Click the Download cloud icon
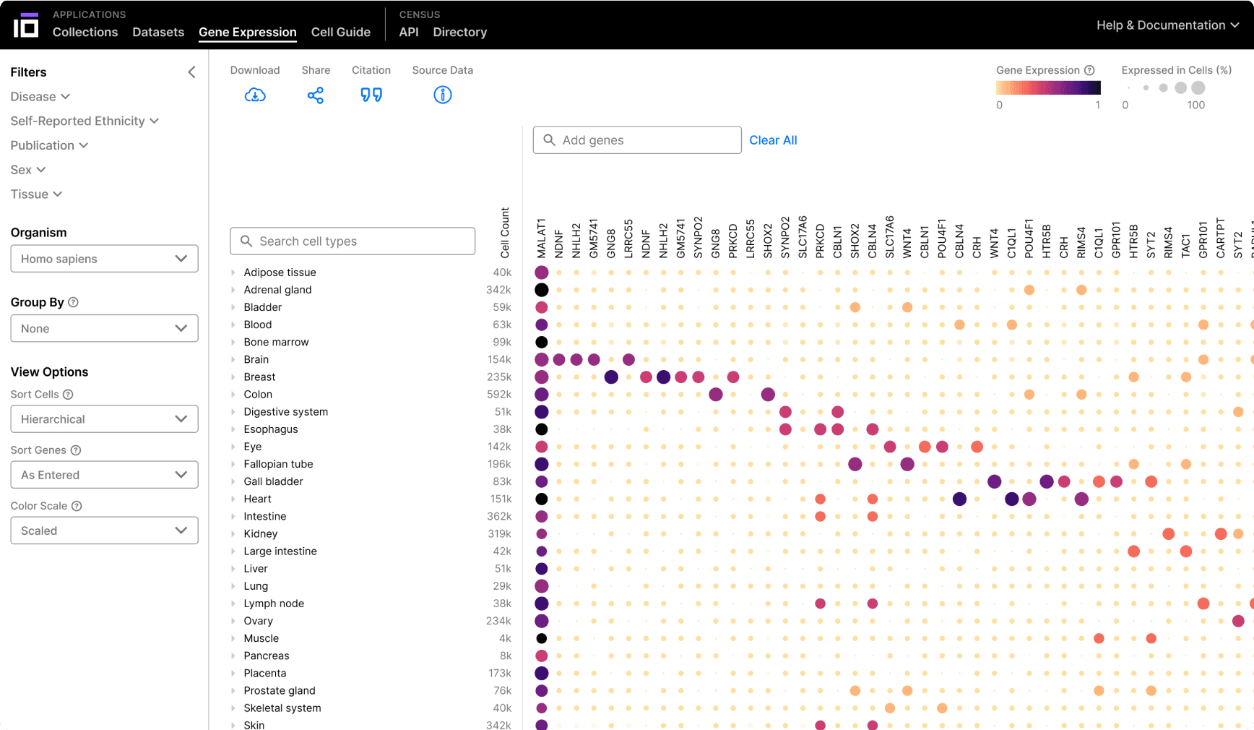 pyautogui.click(x=255, y=95)
